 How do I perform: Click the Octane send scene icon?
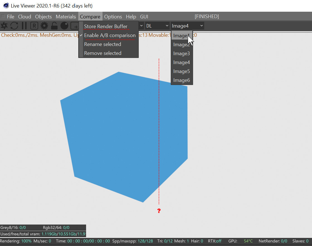(x=4, y=26)
